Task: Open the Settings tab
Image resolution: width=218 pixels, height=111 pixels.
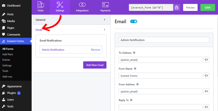Action: point(60,7)
